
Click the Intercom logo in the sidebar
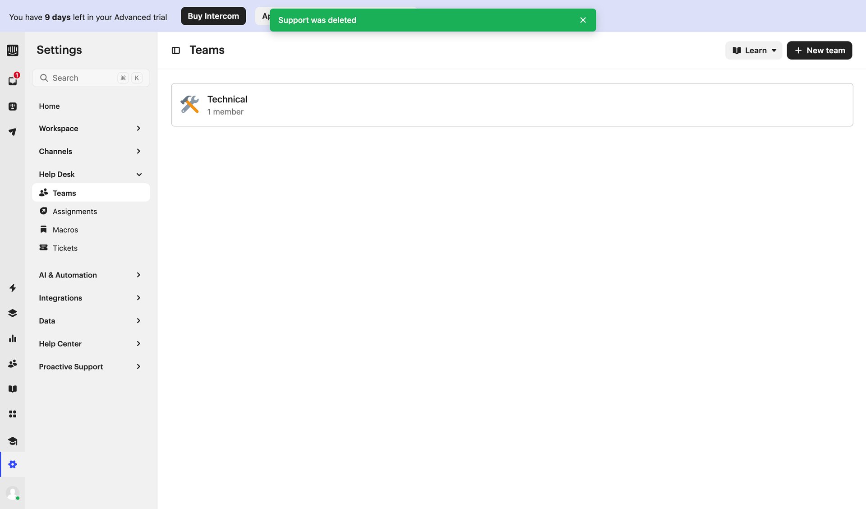click(12, 51)
